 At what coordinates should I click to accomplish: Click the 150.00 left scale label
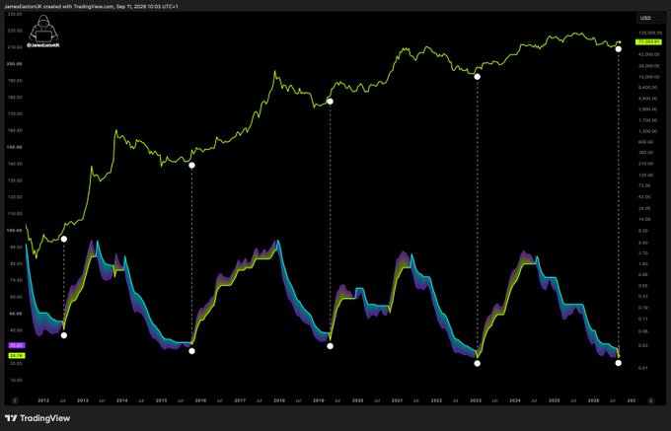coord(16,147)
